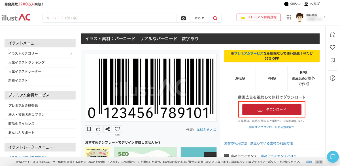340x166 pixels.
Task: Expand イラストカテゴリー submenu
Action: click(40, 53)
